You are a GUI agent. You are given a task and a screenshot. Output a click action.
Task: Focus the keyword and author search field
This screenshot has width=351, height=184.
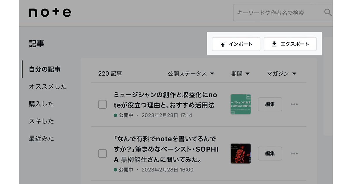pyautogui.click(x=278, y=13)
